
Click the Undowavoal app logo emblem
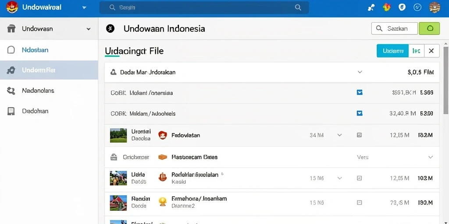click(12, 7)
